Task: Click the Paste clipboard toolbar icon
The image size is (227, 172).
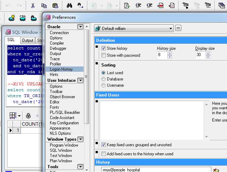Action: (x=55, y=6)
